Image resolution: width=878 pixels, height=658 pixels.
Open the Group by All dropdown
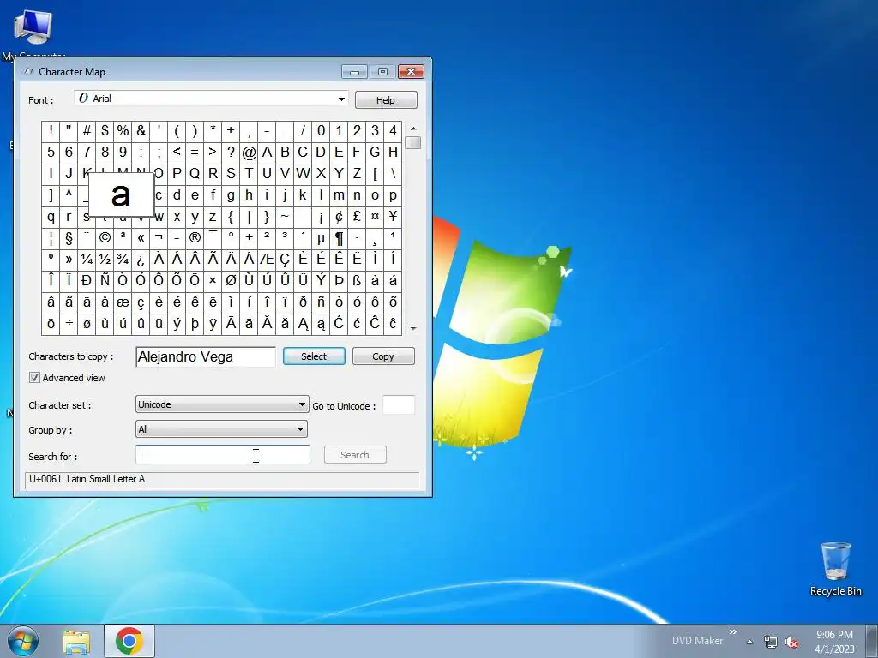point(221,429)
